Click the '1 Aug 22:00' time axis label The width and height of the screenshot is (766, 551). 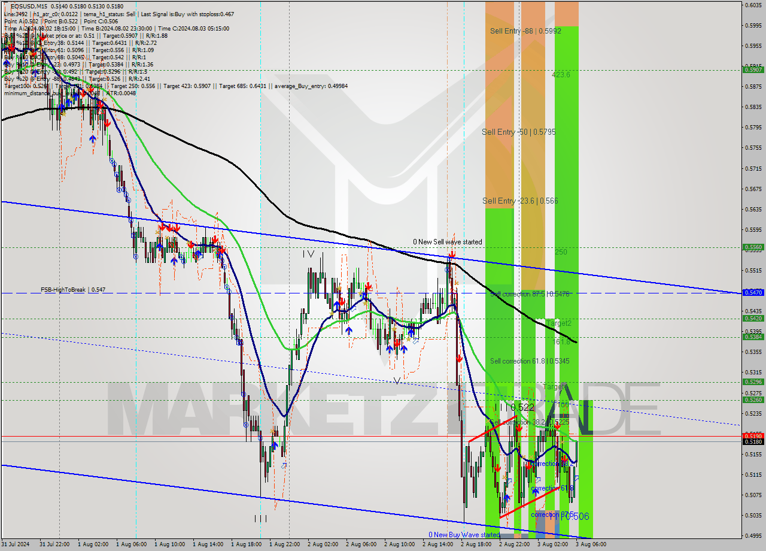click(x=284, y=544)
